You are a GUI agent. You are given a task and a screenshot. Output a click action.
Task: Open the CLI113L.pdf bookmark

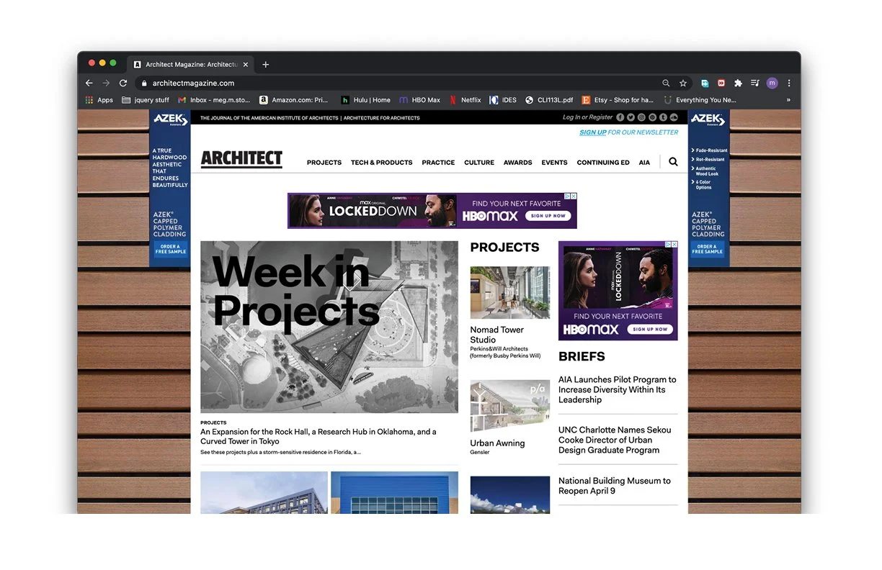coord(549,100)
